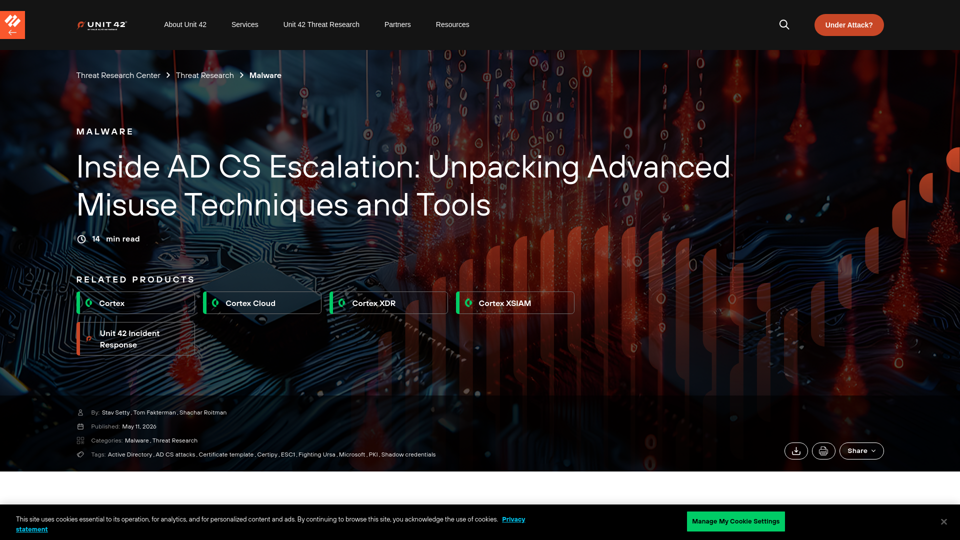This screenshot has height=540, width=960.
Task: Click the tags label icon
Action: [x=80, y=454]
